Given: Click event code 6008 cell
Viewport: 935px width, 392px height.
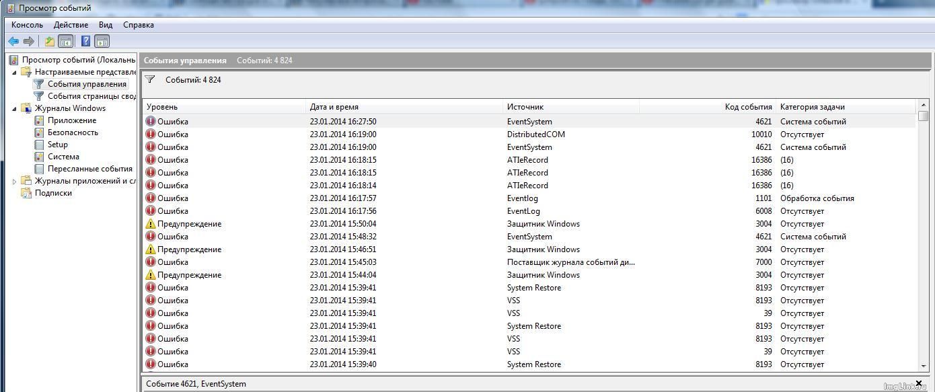Looking at the screenshot, I should point(763,211).
